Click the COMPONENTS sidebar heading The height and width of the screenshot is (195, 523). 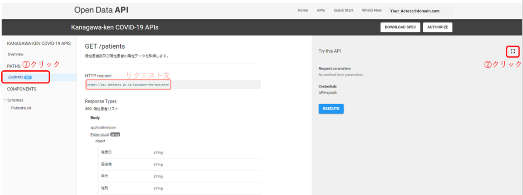pos(22,89)
